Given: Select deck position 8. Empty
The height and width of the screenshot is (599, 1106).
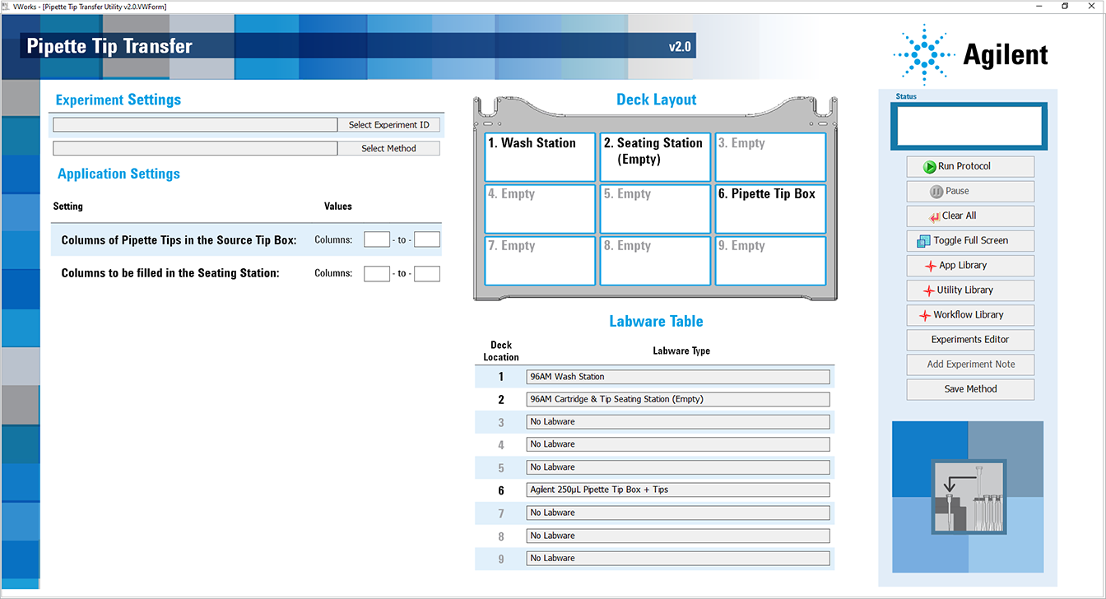Looking at the screenshot, I should click(x=655, y=261).
